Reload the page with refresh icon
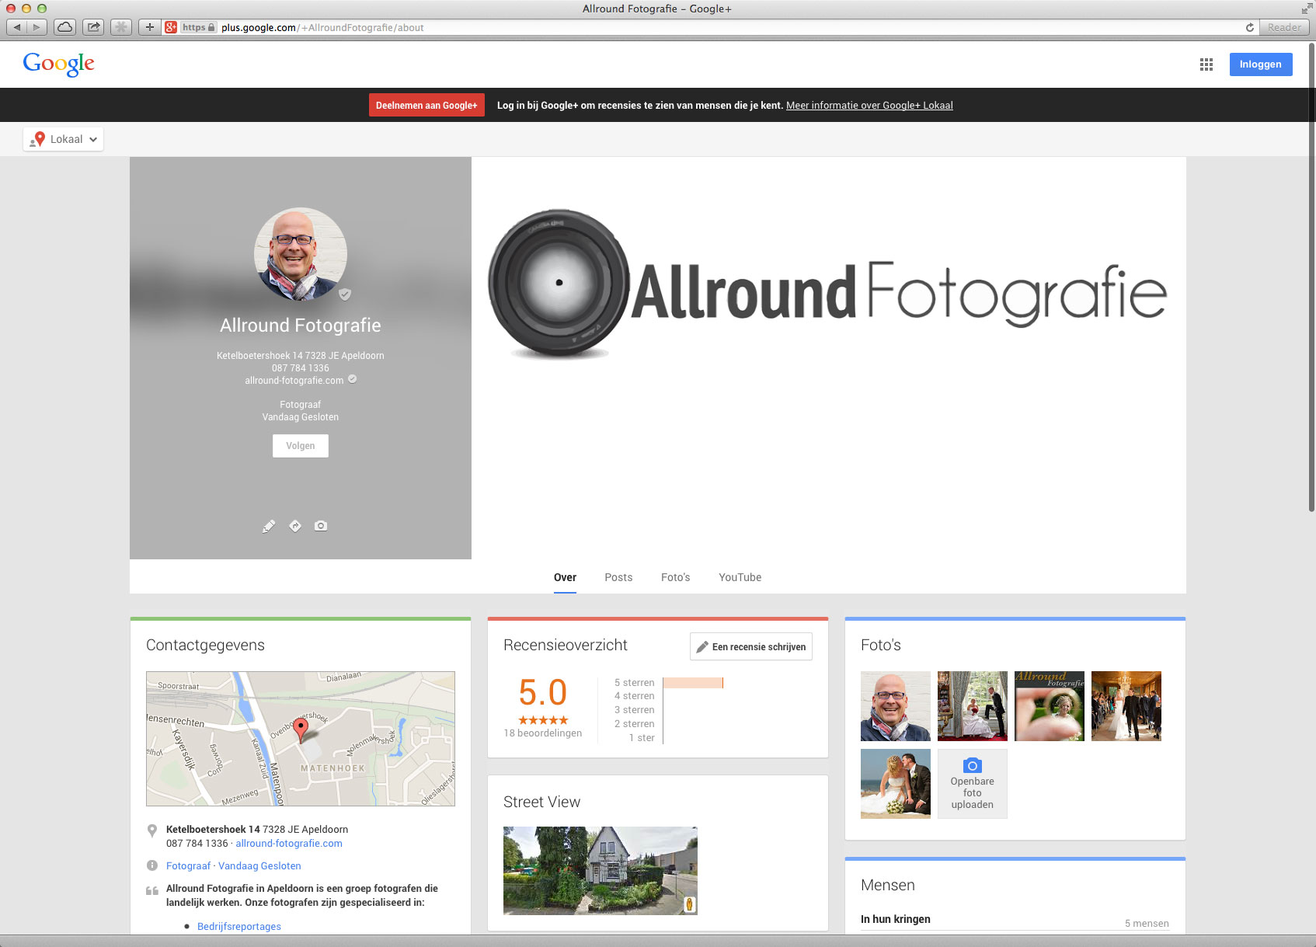This screenshot has height=947, width=1316. [1249, 27]
